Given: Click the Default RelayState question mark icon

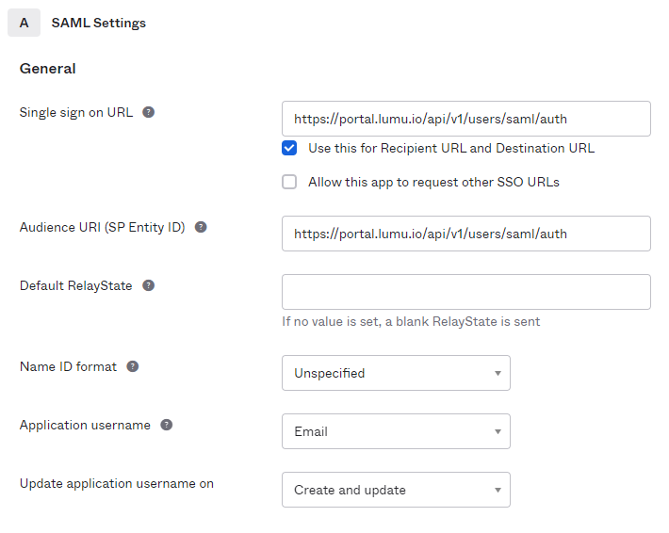Looking at the screenshot, I should pos(148,285).
